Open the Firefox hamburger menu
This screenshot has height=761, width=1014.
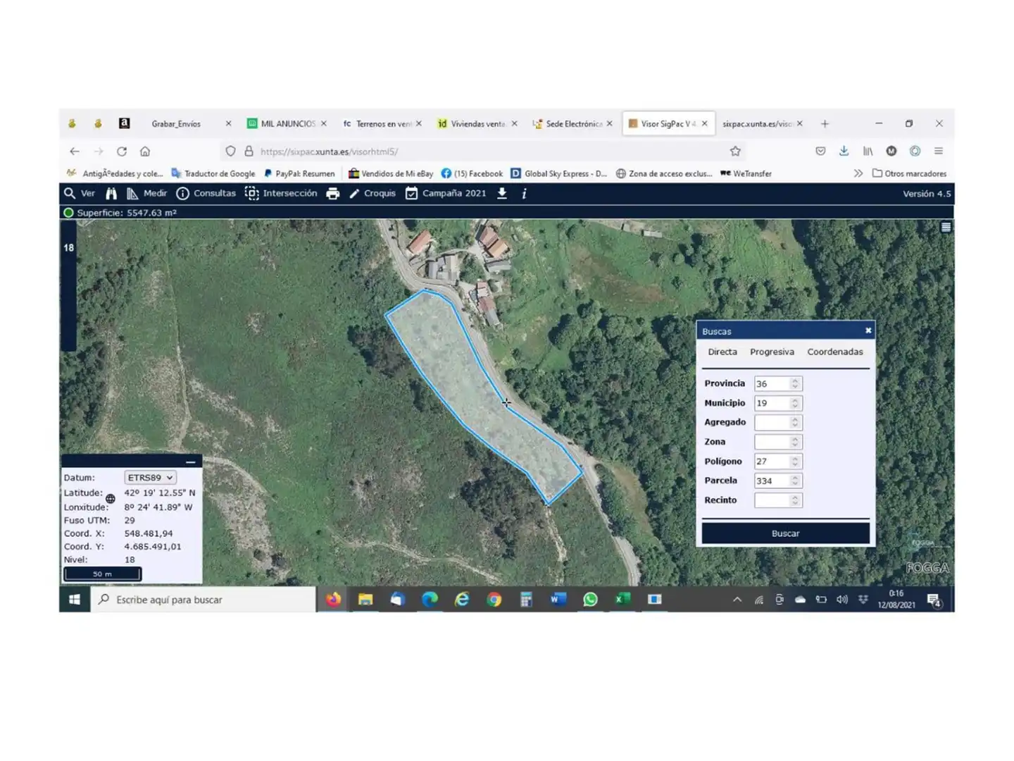click(938, 151)
